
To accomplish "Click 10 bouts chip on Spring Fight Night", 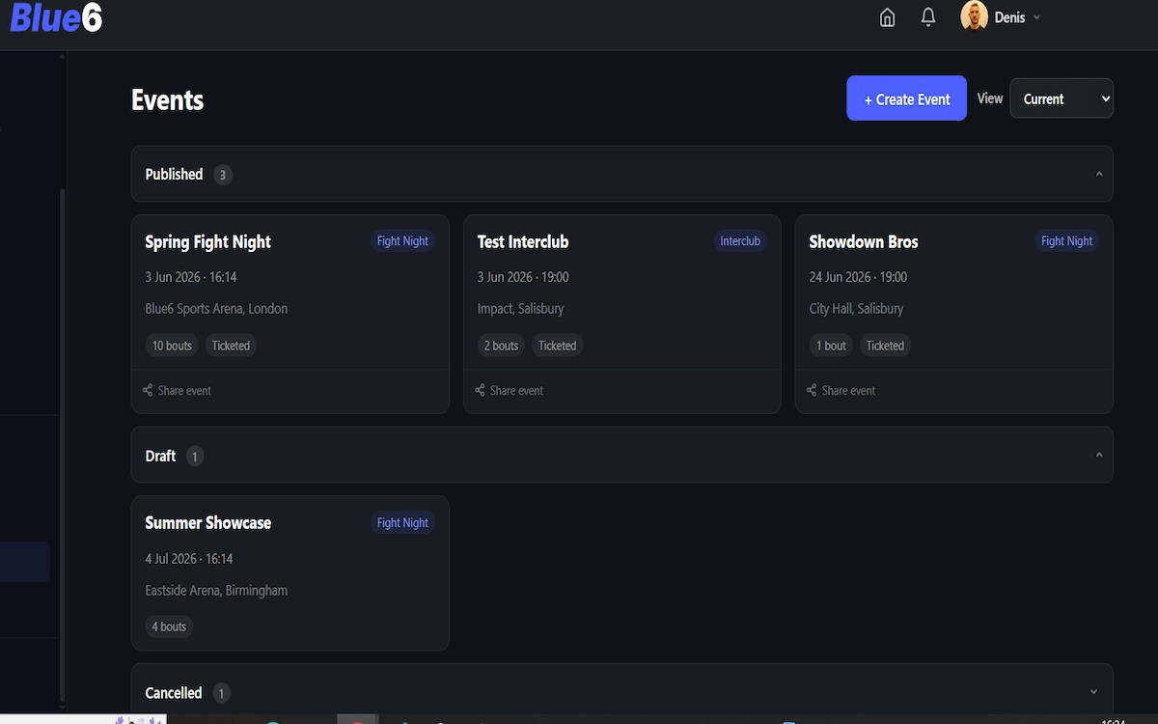I will [x=172, y=346].
